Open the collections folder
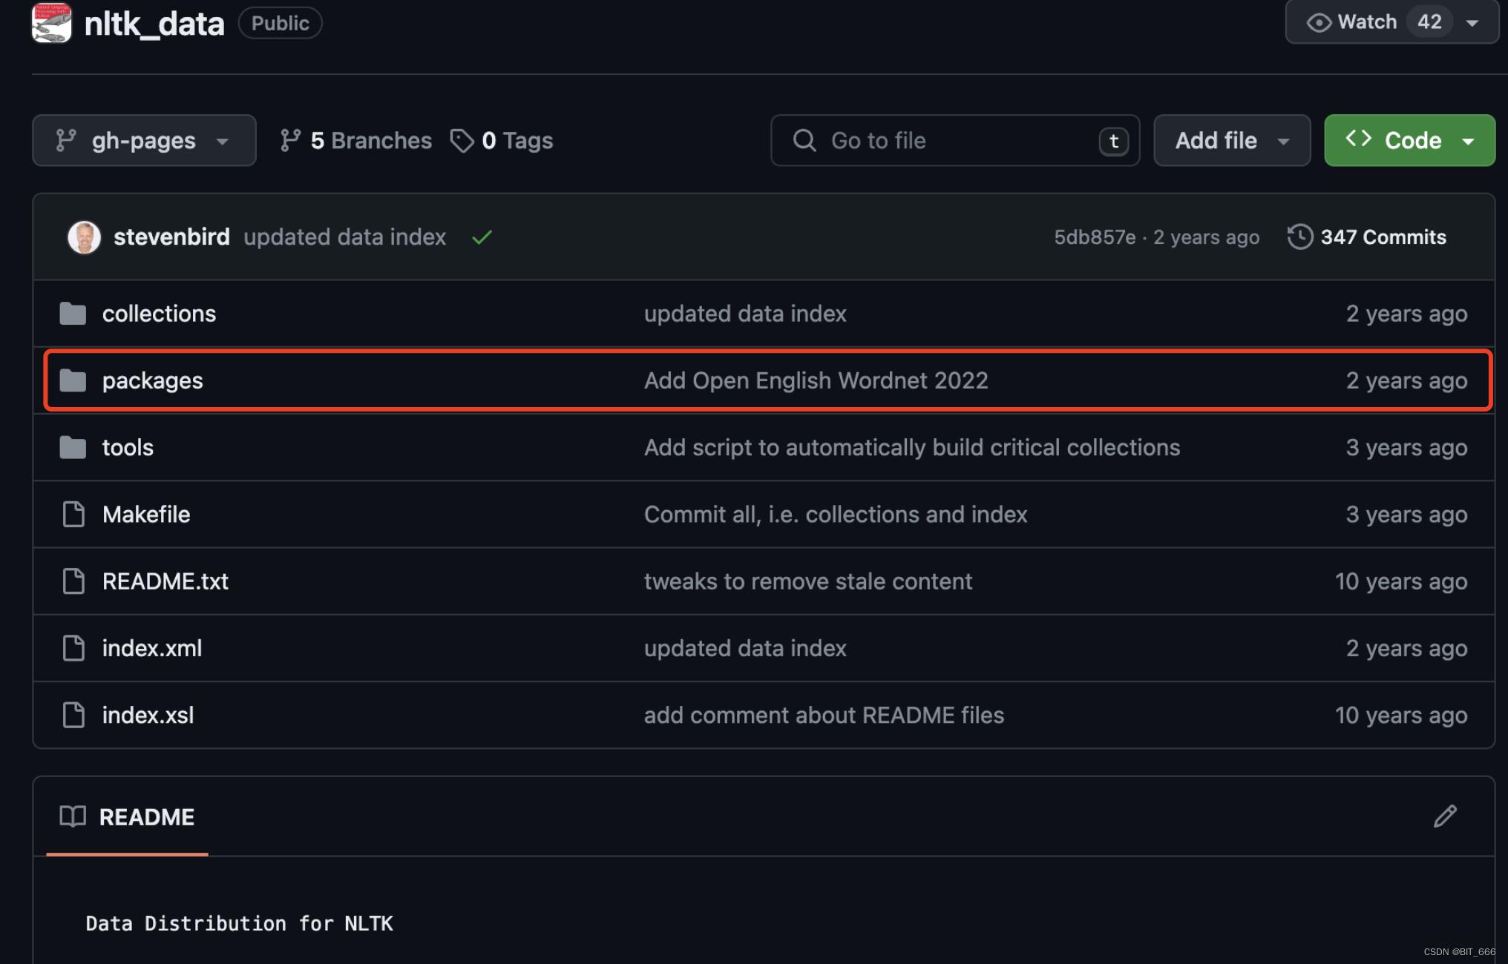Image resolution: width=1508 pixels, height=964 pixels. coord(159,314)
